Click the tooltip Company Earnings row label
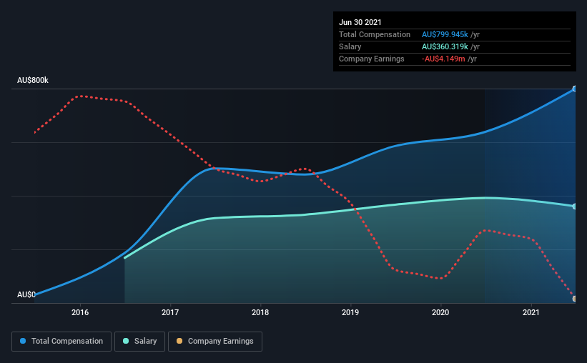587x363 pixels. [x=371, y=59]
